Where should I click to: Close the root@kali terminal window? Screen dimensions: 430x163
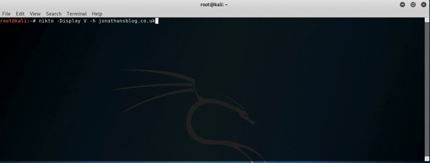pos(423,4)
